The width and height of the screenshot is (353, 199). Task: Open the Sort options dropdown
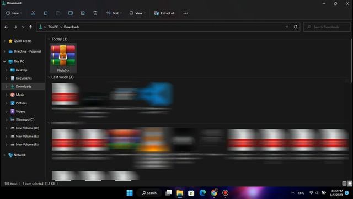114,13
